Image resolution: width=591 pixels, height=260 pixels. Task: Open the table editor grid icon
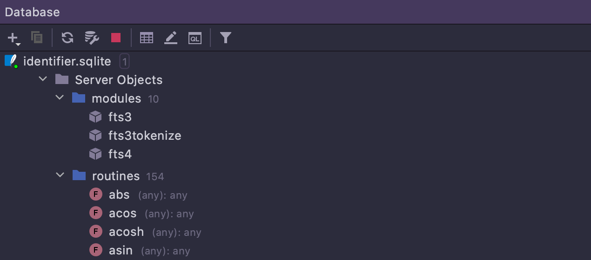coord(147,38)
